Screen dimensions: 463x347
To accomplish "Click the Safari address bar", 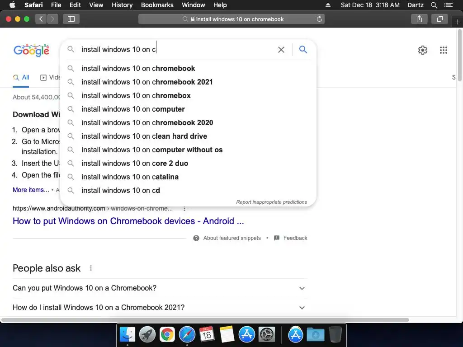I will [231, 19].
